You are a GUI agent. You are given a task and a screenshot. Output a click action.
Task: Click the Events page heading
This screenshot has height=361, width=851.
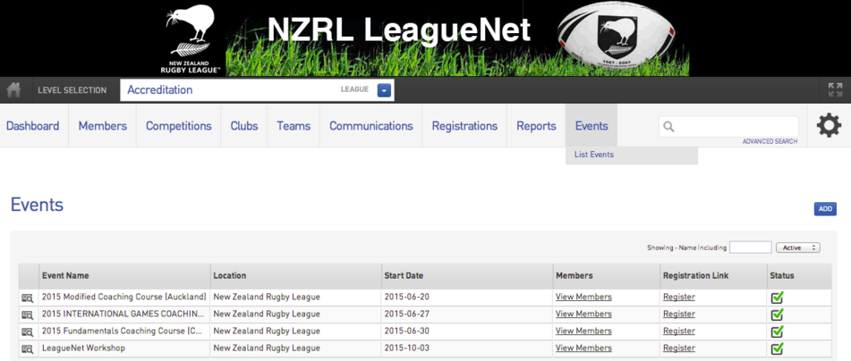[x=37, y=205]
